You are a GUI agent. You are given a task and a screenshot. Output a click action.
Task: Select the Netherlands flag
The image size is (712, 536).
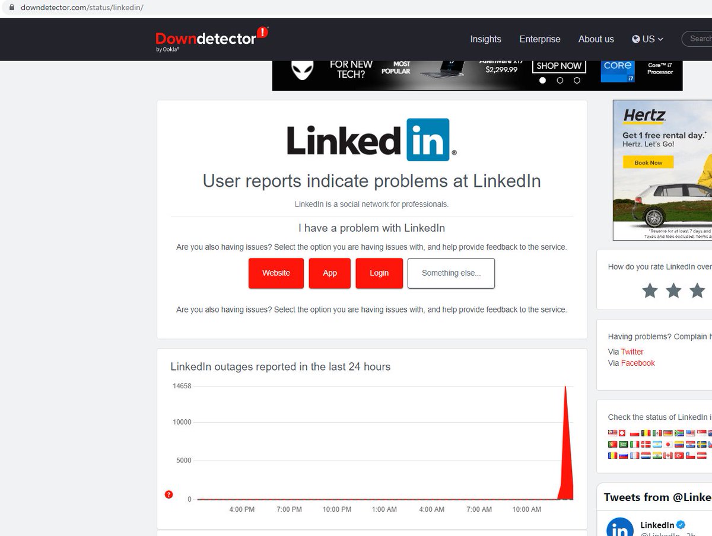646,455
